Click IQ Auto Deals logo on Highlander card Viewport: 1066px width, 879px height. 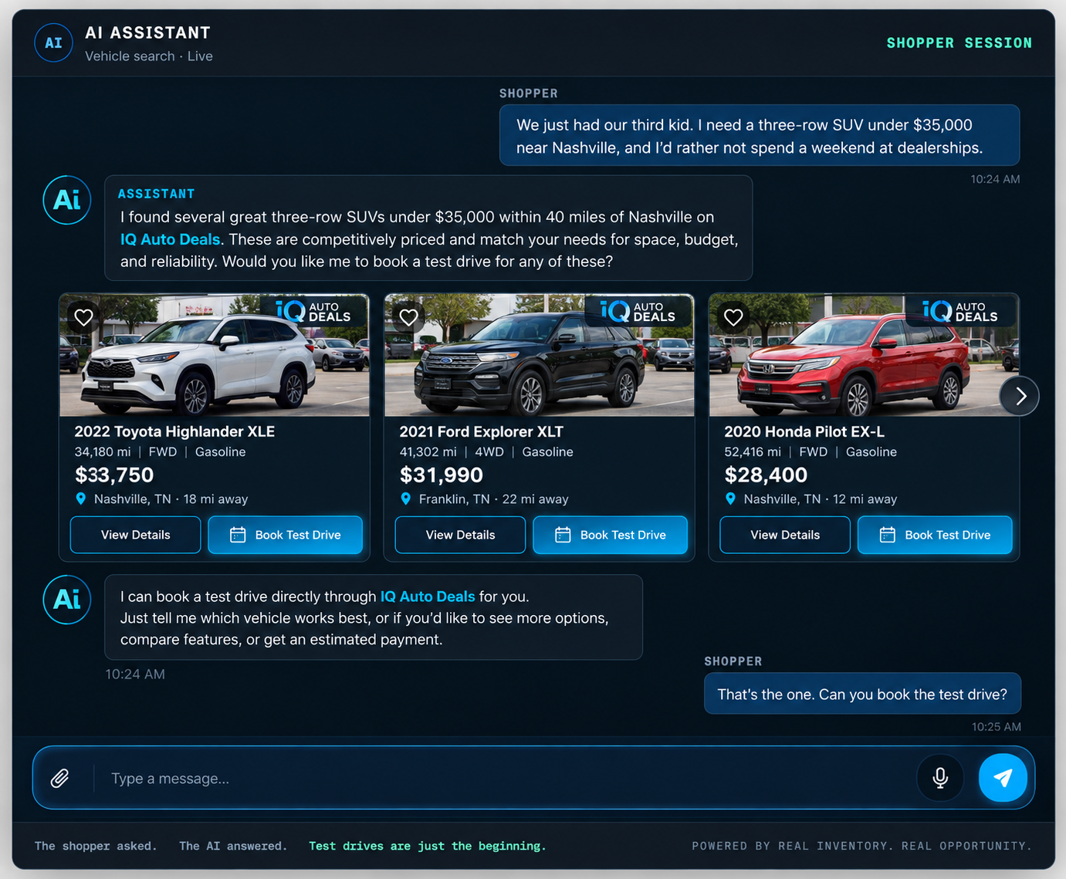[x=313, y=311]
